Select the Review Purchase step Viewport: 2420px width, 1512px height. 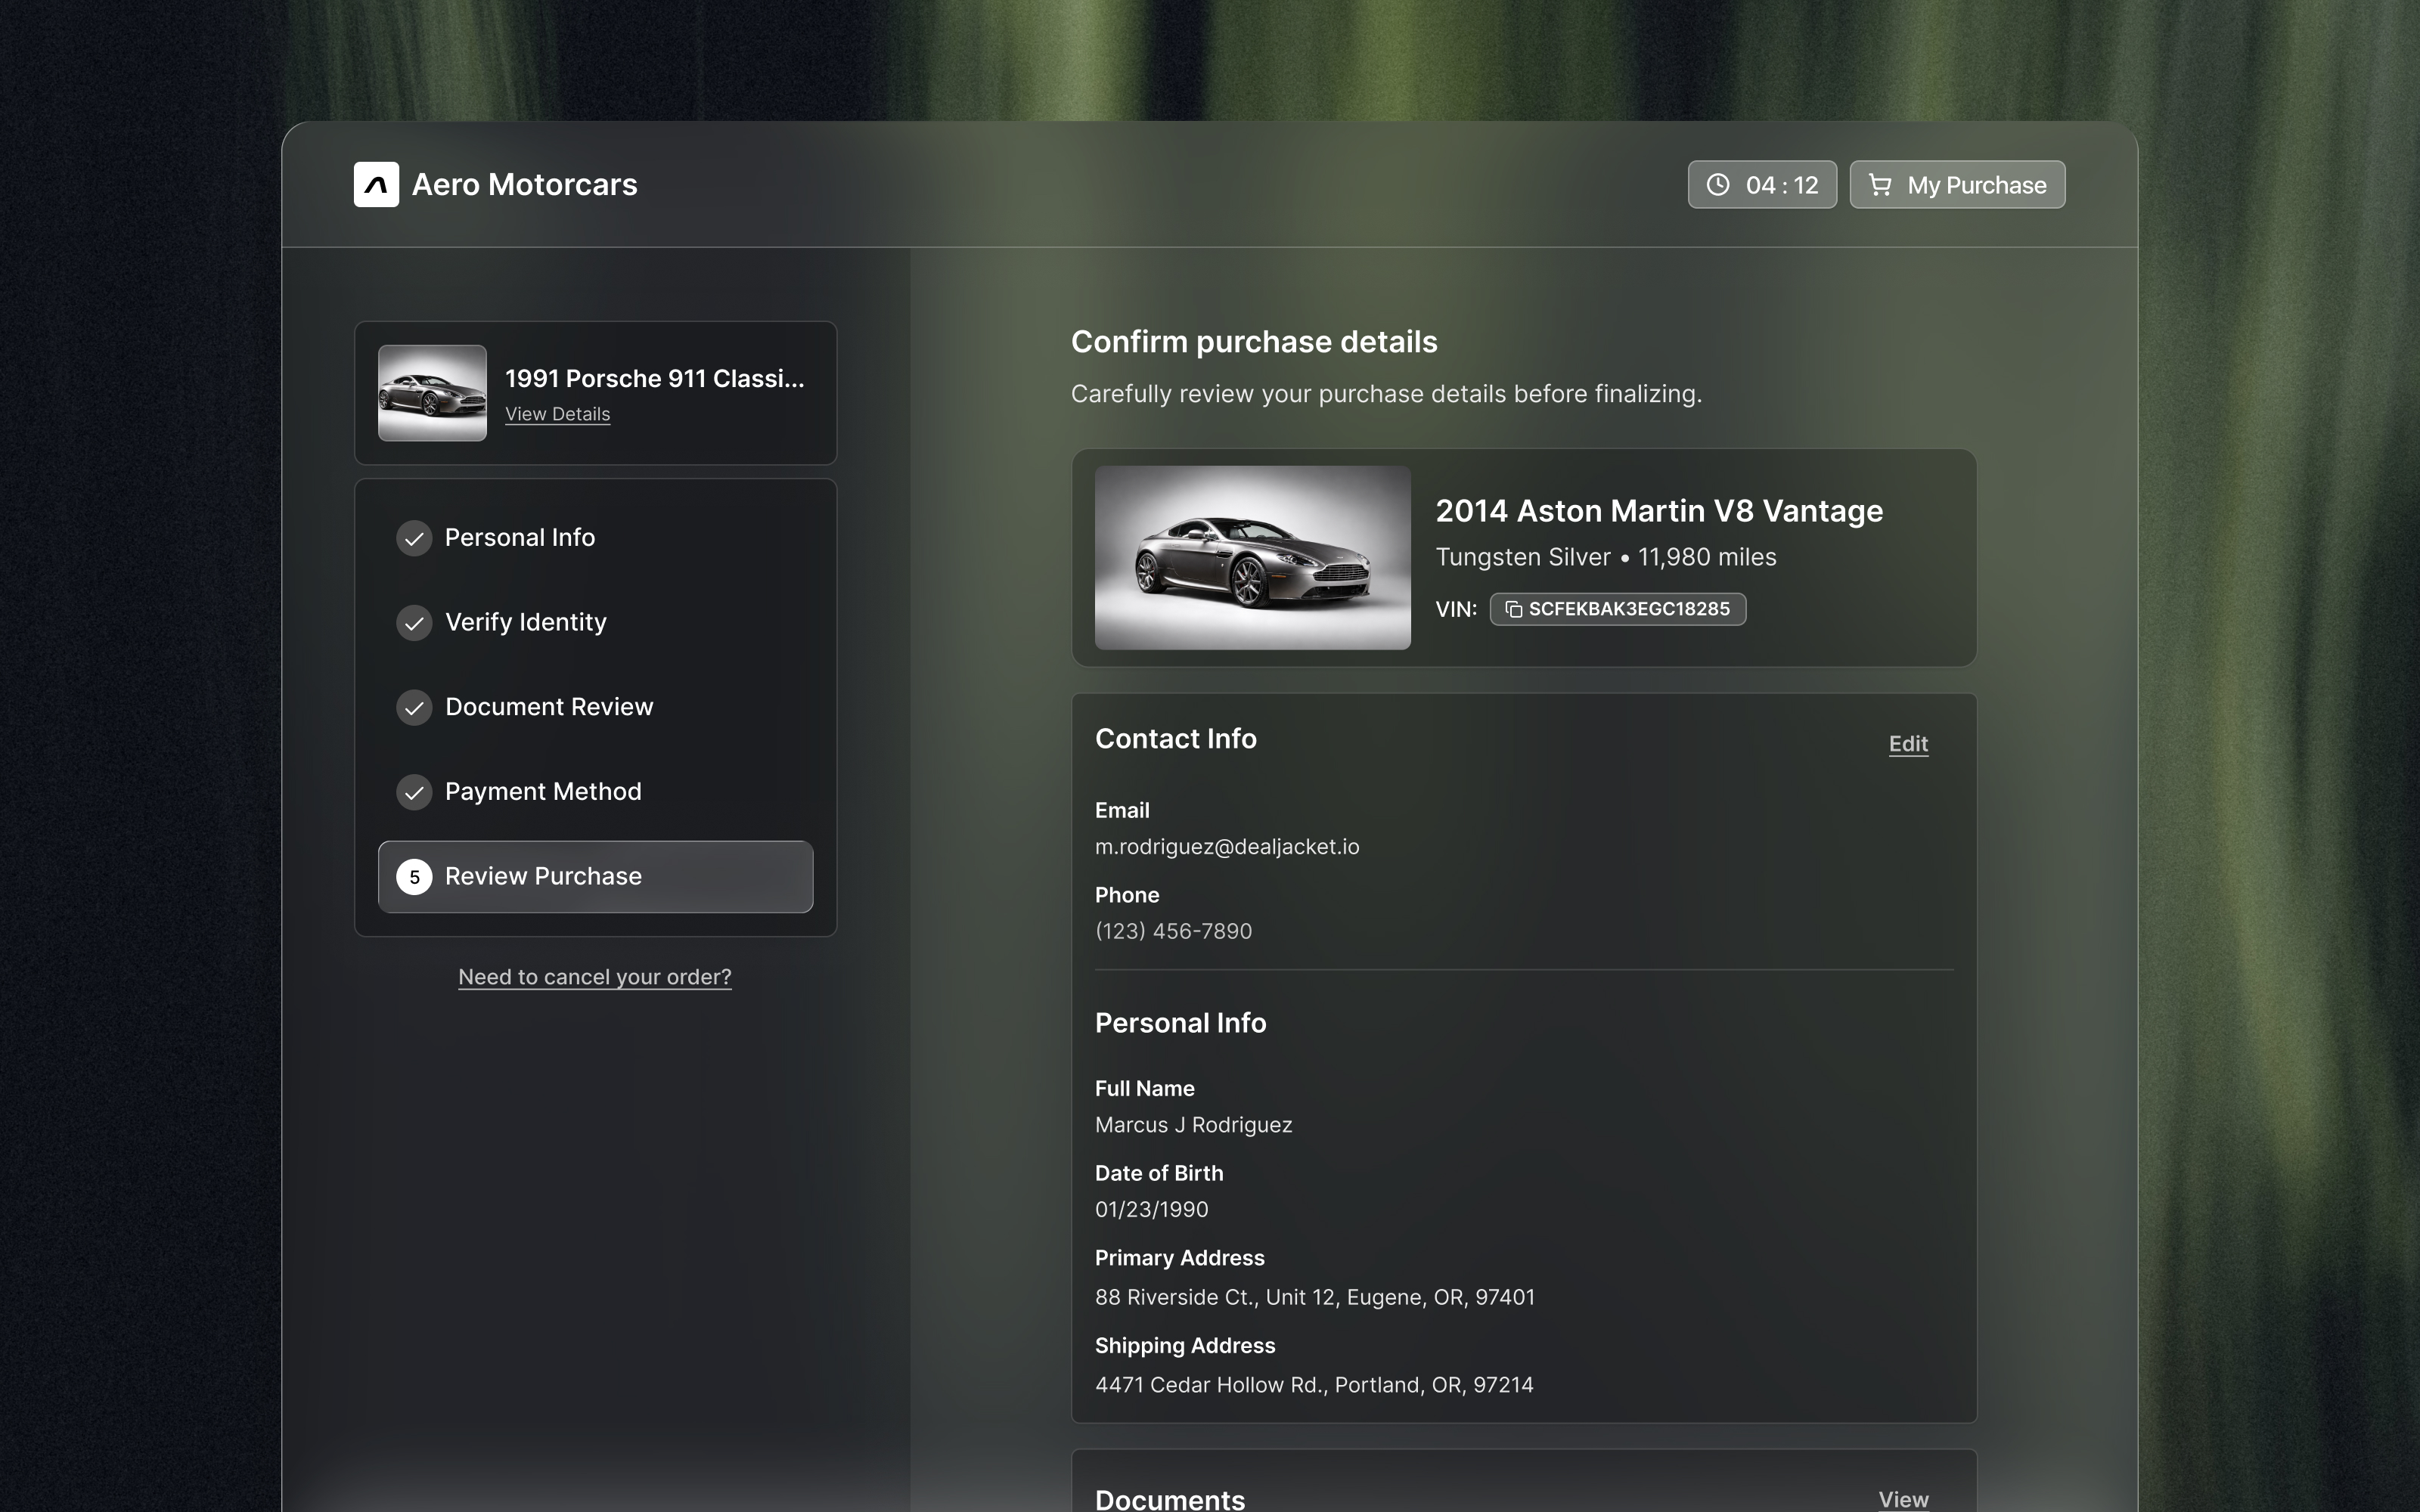(595, 877)
